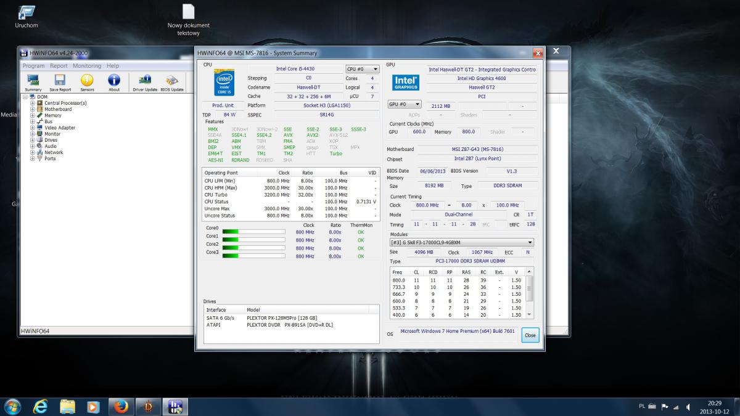The image size is (740, 416).
Task: Click the SSPEC value SR14G
Action: (x=326, y=115)
